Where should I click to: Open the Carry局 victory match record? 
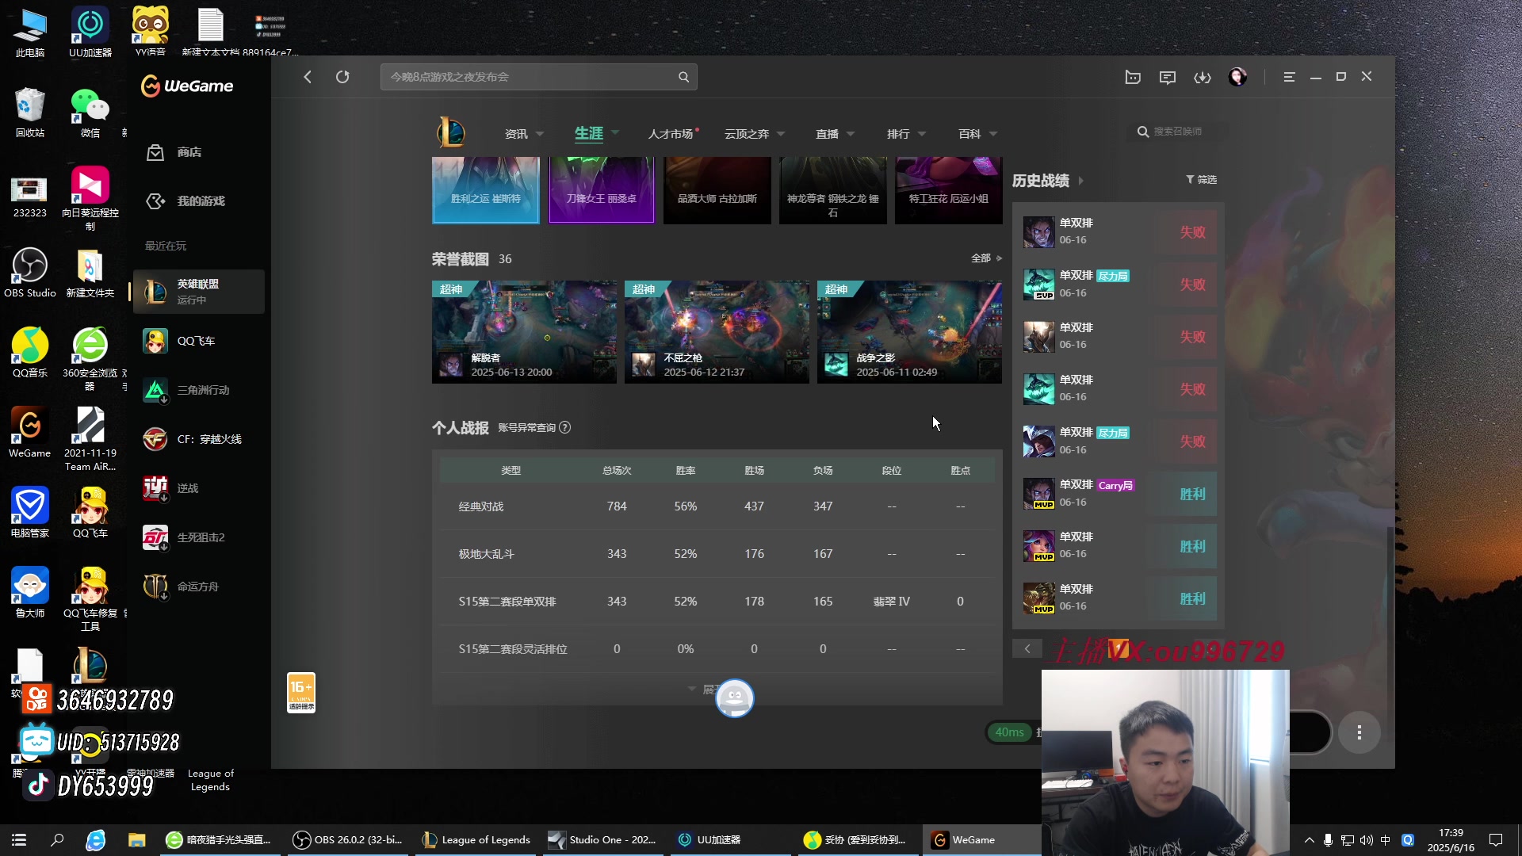click(x=1119, y=494)
